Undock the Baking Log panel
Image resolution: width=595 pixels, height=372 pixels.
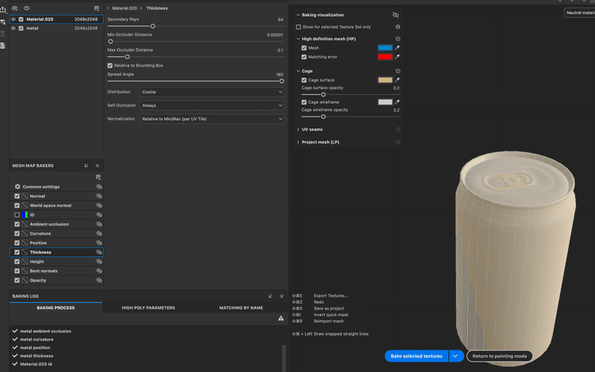tap(270, 296)
